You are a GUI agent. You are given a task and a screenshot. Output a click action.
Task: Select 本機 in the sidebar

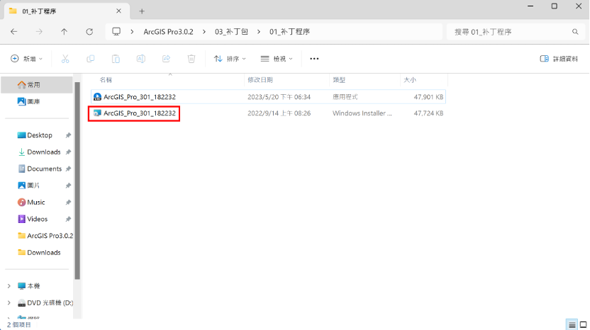(29, 286)
